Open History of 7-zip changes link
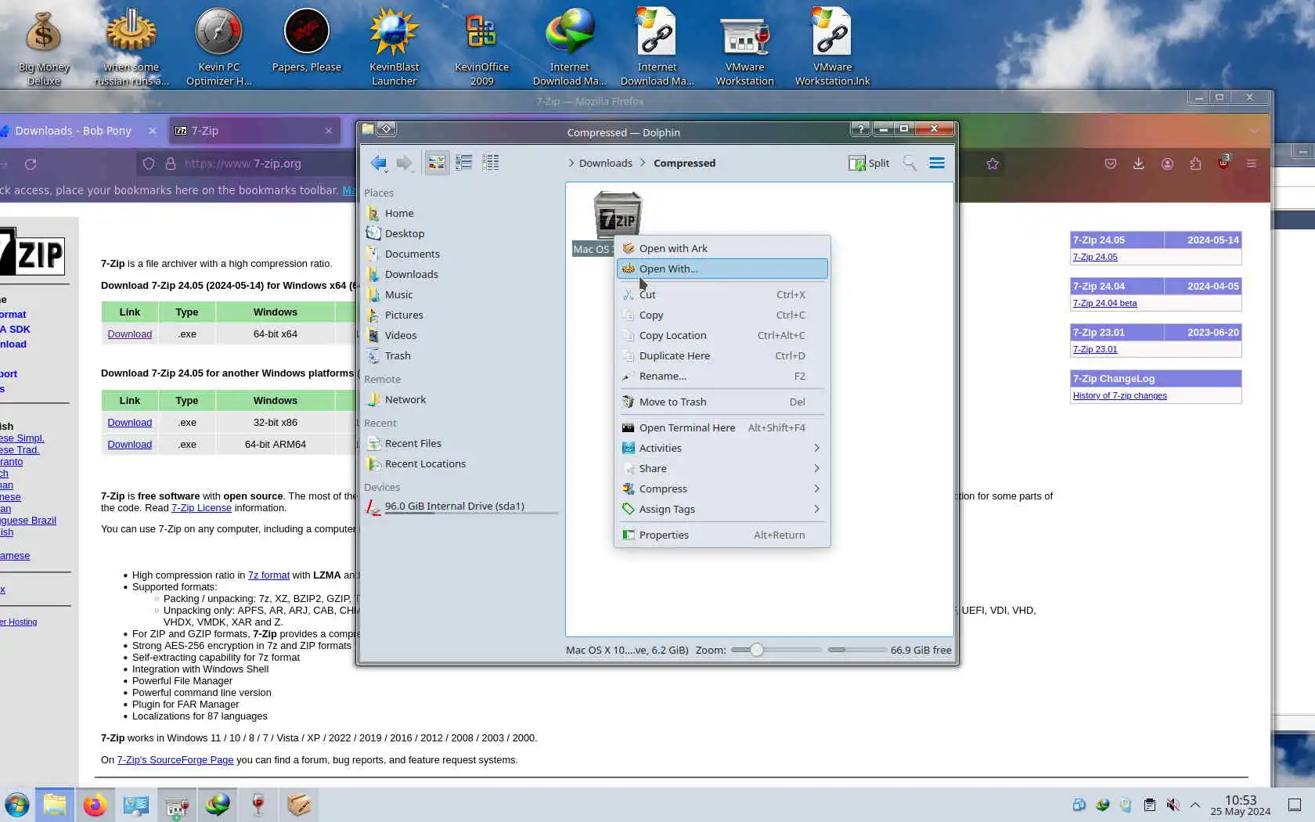The image size is (1315, 822). pos(1119,395)
